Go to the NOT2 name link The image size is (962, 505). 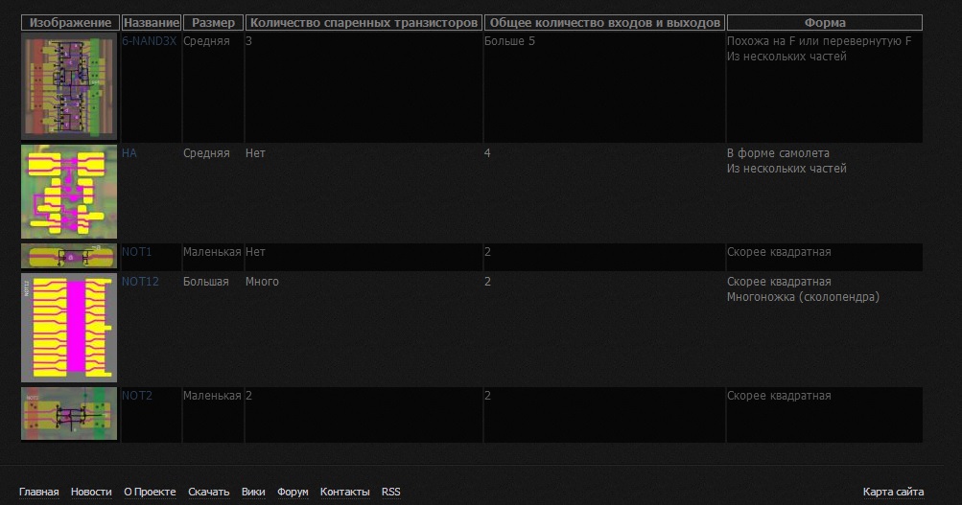click(x=136, y=396)
